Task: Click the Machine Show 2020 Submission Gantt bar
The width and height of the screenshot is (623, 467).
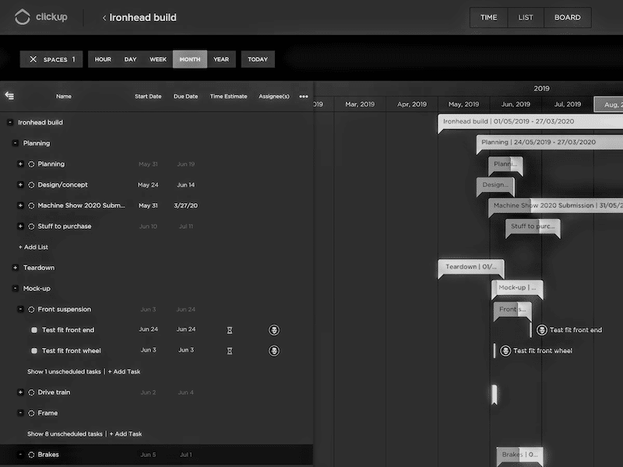Action: 545,205
